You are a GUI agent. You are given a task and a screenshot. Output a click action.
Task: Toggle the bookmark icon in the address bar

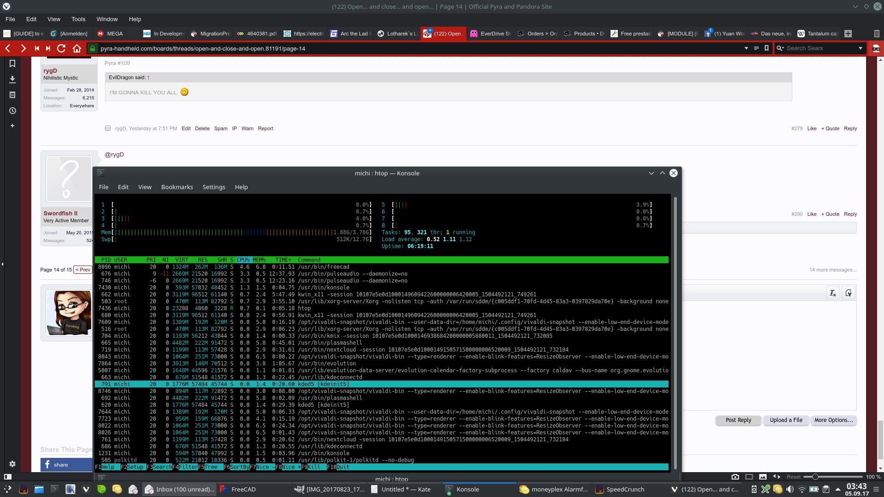767,48
